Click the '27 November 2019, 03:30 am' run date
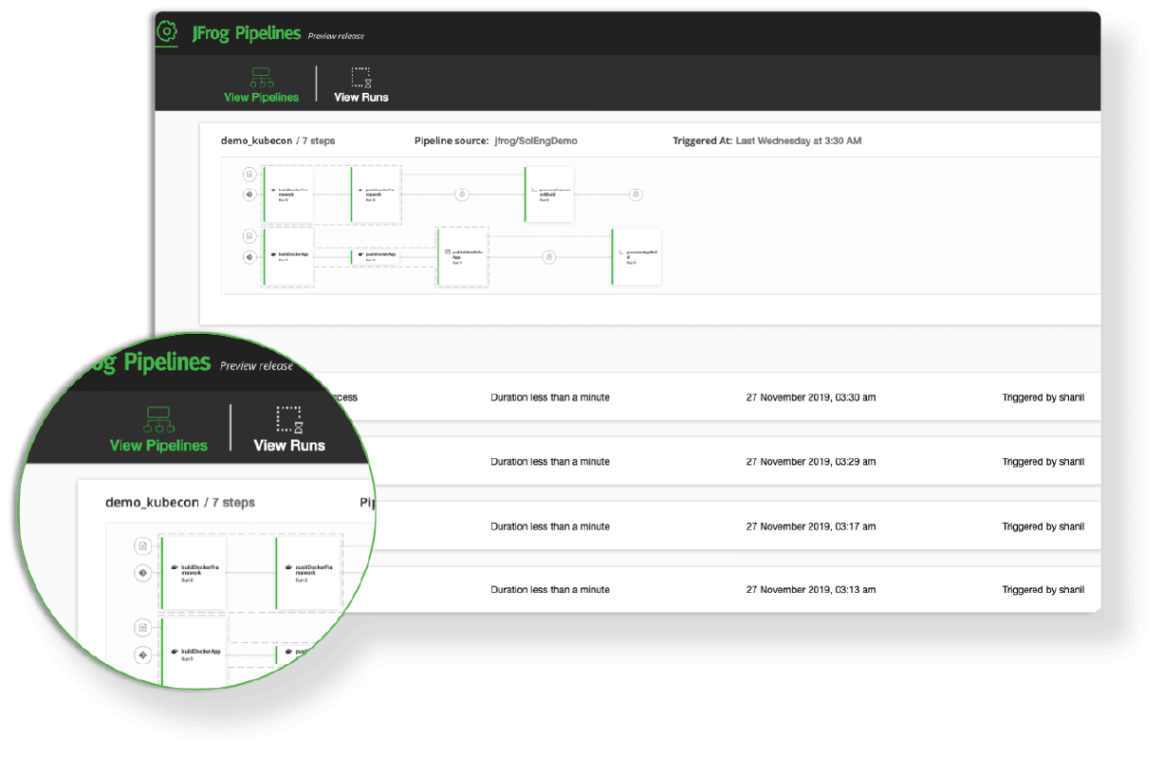Image resolution: width=1163 pixels, height=757 pixels. coord(811,397)
